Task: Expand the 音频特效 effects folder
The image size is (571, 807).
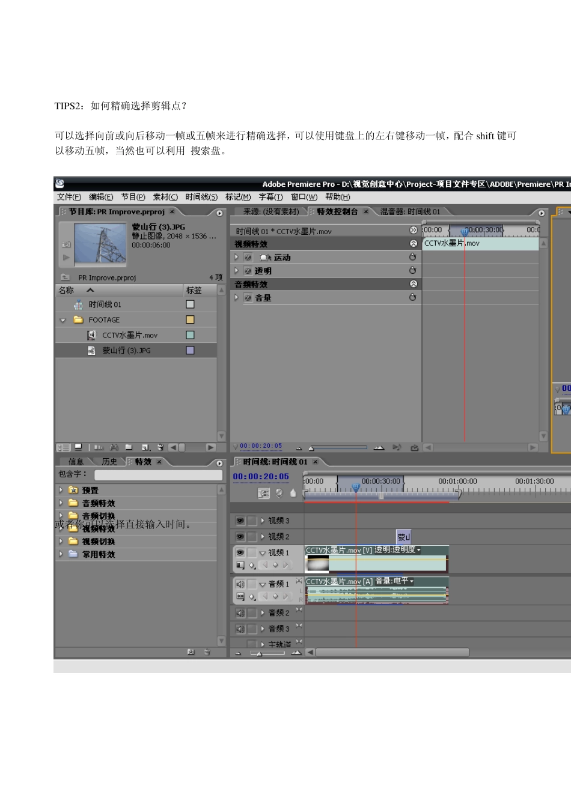Action: point(61,503)
